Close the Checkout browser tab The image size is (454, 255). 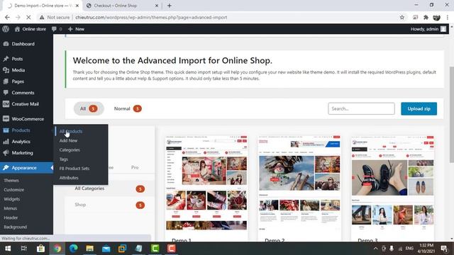pyautogui.click(x=157, y=6)
